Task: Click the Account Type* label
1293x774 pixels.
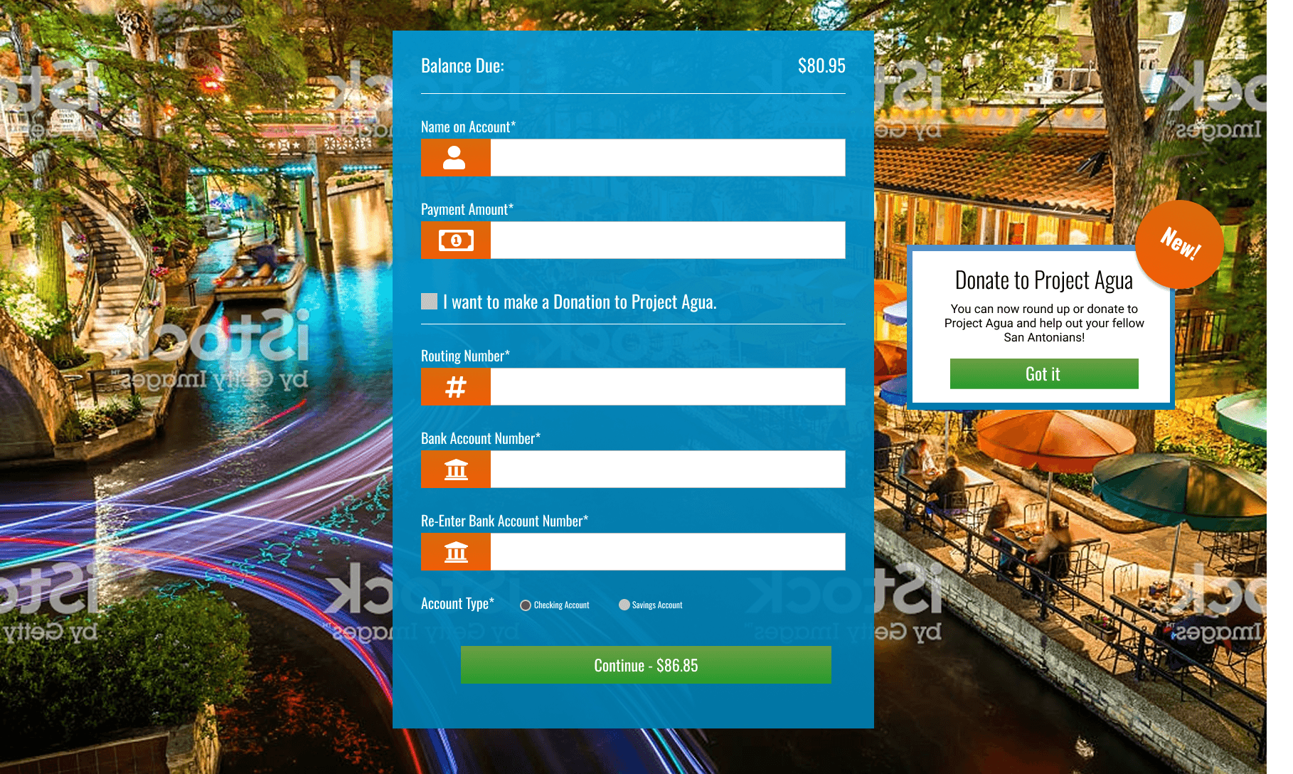Action: 457,604
